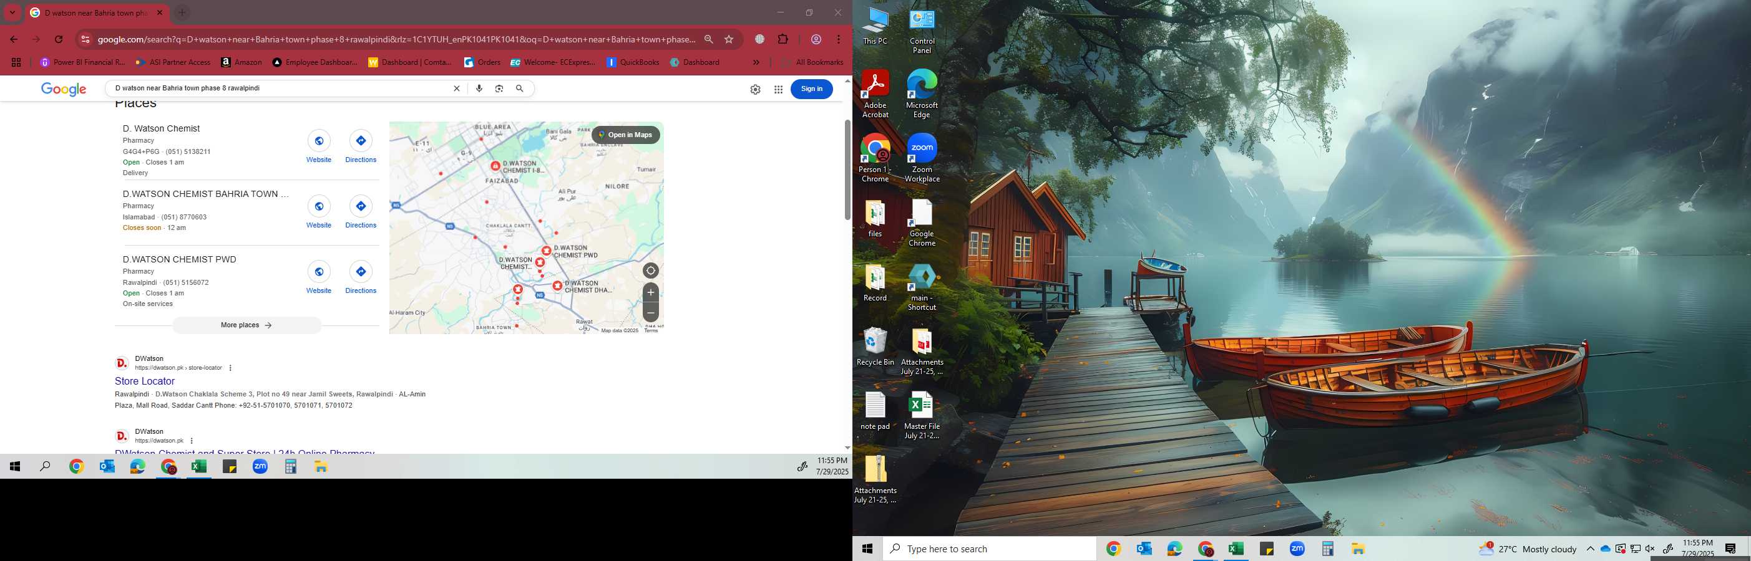
Task: Get Directions to D.WATSON CHEMIST BAHRIA TOWN
Action: click(361, 206)
